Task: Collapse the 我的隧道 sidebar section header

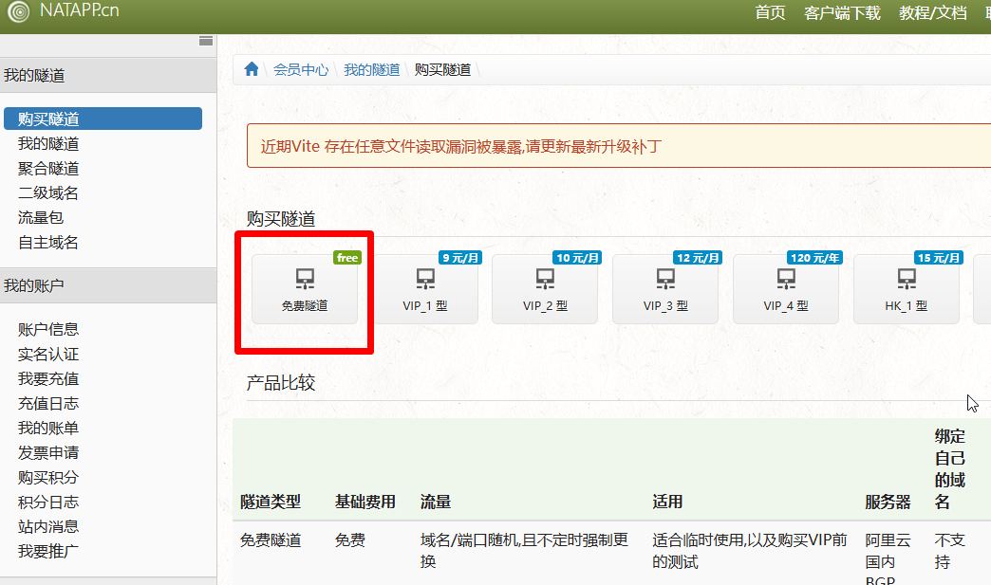Action: 108,75
